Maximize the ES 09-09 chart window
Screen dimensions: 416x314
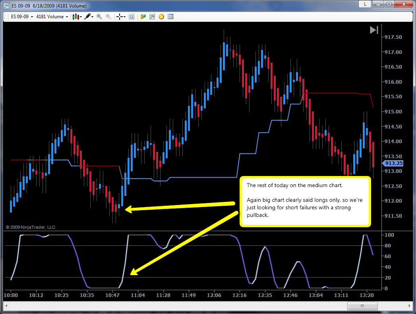pyautogui.click(x=389, y=4)
